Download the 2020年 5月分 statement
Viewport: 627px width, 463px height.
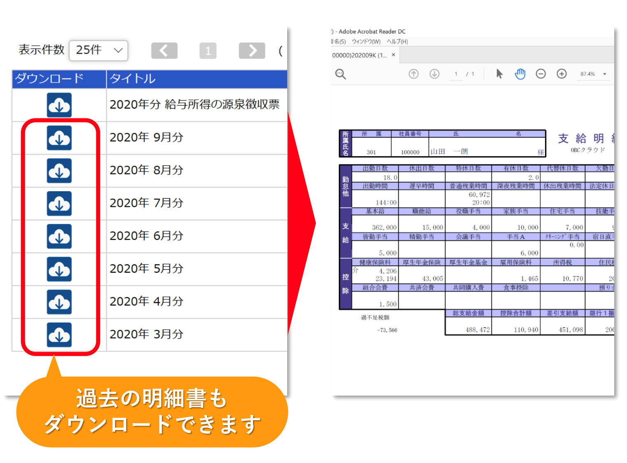click(59, 269)
